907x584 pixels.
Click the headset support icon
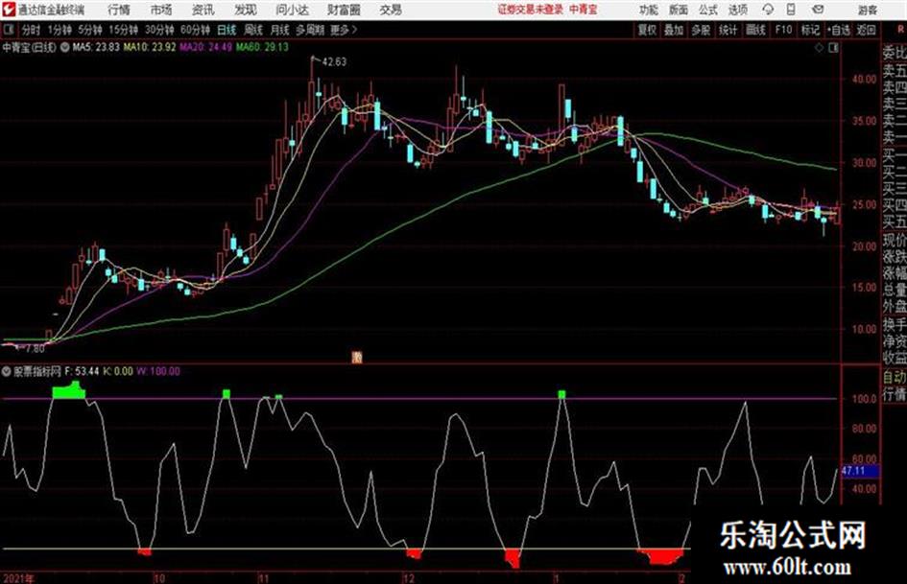pyautogui.click(x=768, y=10)
